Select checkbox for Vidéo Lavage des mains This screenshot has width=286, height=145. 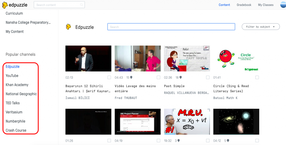pyautogui.click(x=159, y=78)
